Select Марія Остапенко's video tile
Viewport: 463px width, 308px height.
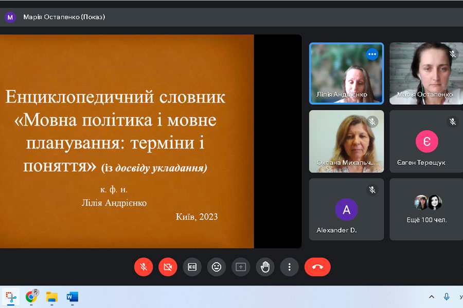pyautogui.click(x=426, y=73)
